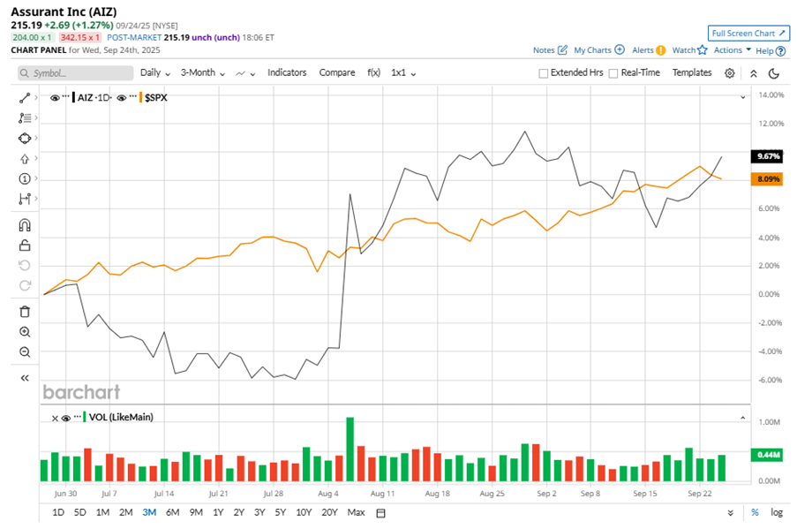
Task: Click the lock drawings padlock icon
Action: click(x=25, y=246)
